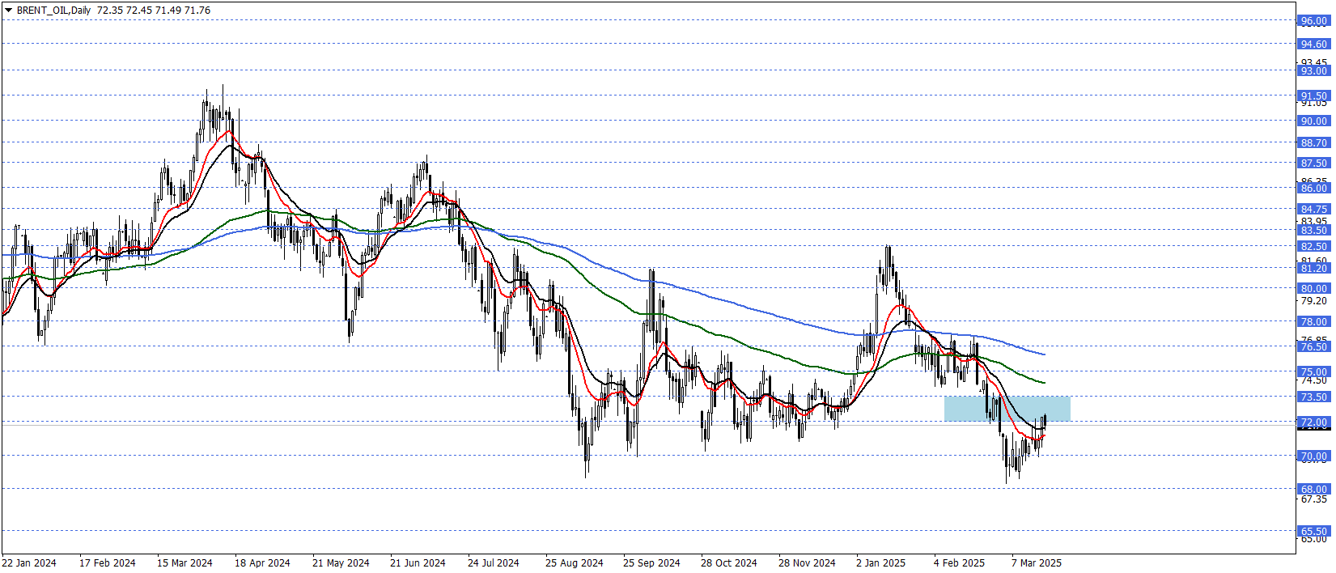Click the 86.00 price level label
Viewport: 1336px width, 573px height.
(1314, 189)
